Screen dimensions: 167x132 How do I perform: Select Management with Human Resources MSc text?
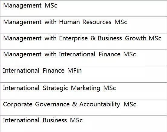65,22
